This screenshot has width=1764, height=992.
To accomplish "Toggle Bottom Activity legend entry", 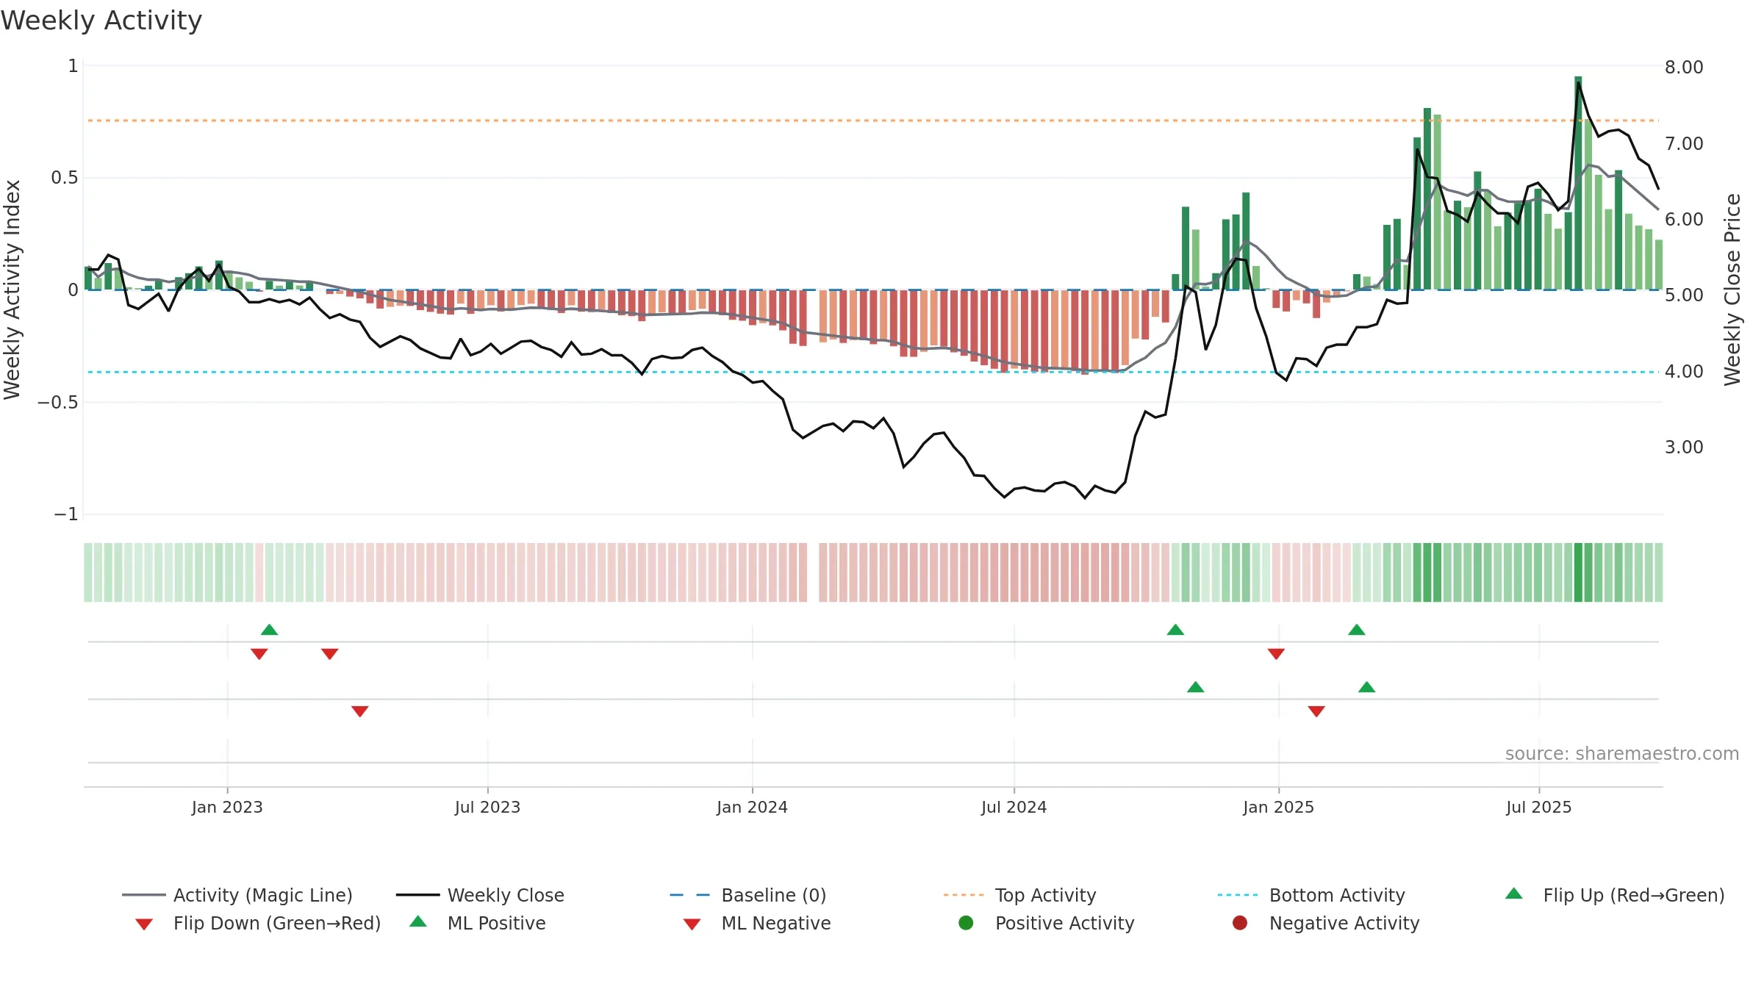I will click(1311, 895).
